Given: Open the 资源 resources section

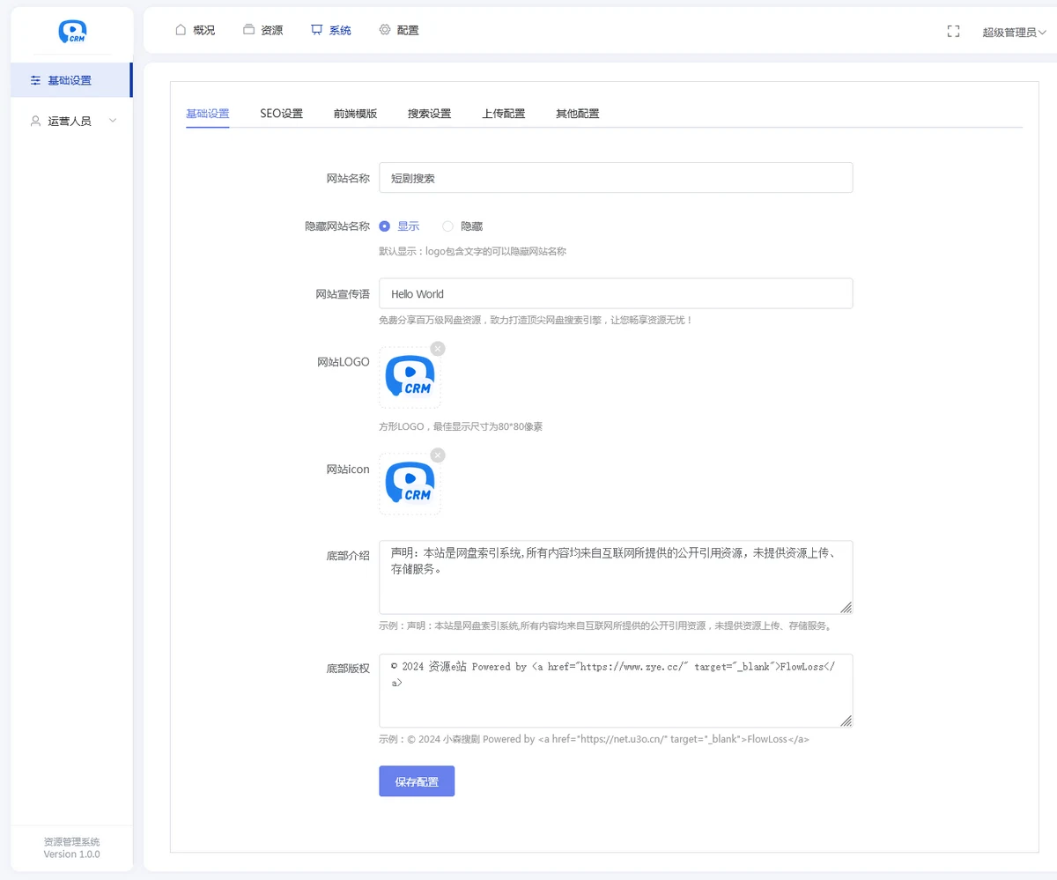Looking at the screenshot, I should 262,30.
